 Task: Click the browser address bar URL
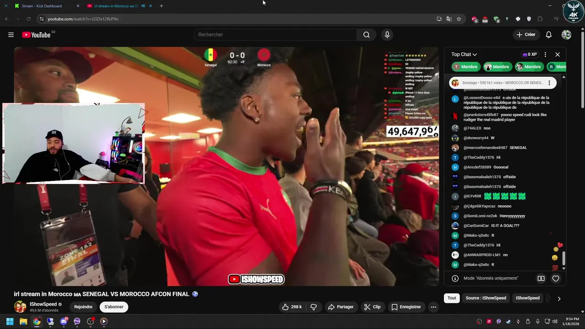[83, 19]
